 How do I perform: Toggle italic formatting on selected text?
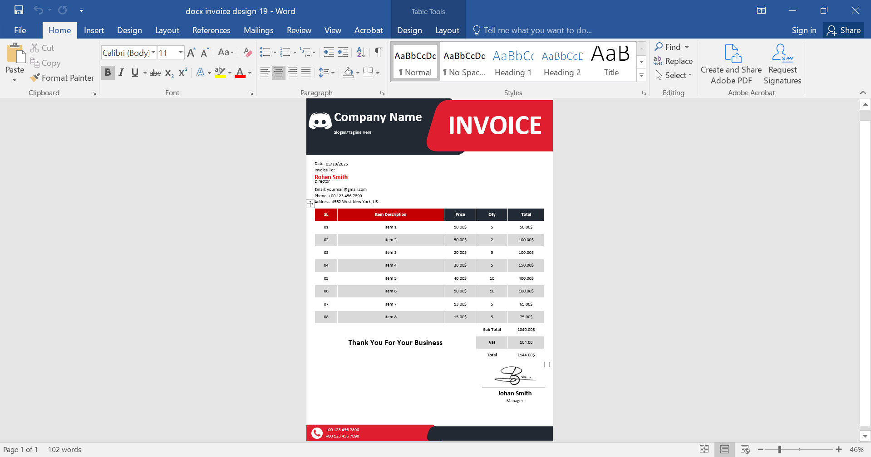point(121,72)
